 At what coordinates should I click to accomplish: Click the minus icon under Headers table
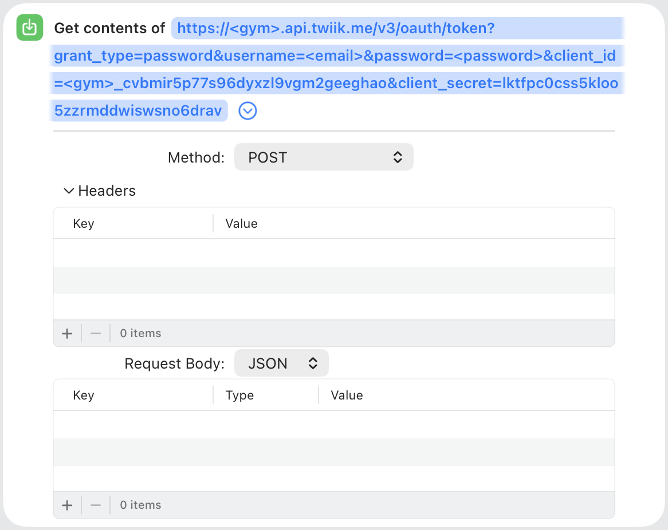pos(95,333)
